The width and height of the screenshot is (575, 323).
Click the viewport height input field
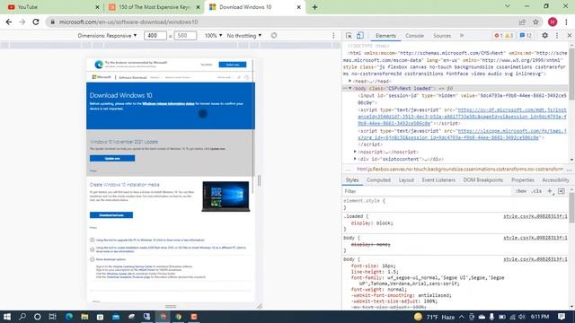click(x=185, y=36)
